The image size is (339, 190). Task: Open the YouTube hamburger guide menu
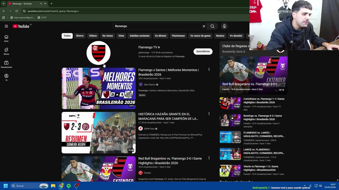click(6, 26)
